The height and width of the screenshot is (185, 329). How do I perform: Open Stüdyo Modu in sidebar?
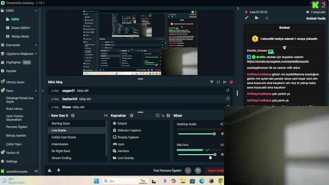click(20, 36)
